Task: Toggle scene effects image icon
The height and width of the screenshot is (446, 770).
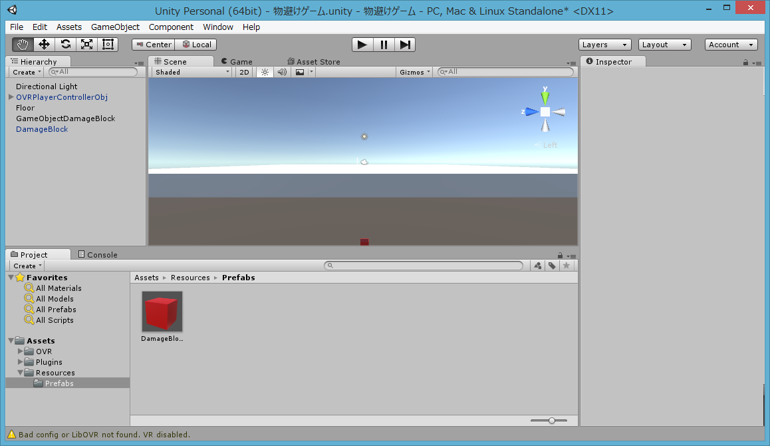Action: [299, 72]
